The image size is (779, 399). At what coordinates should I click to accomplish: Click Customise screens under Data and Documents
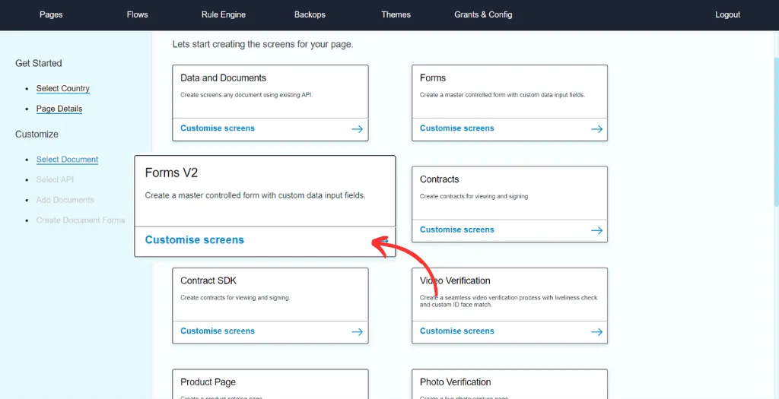click(217, 128)
